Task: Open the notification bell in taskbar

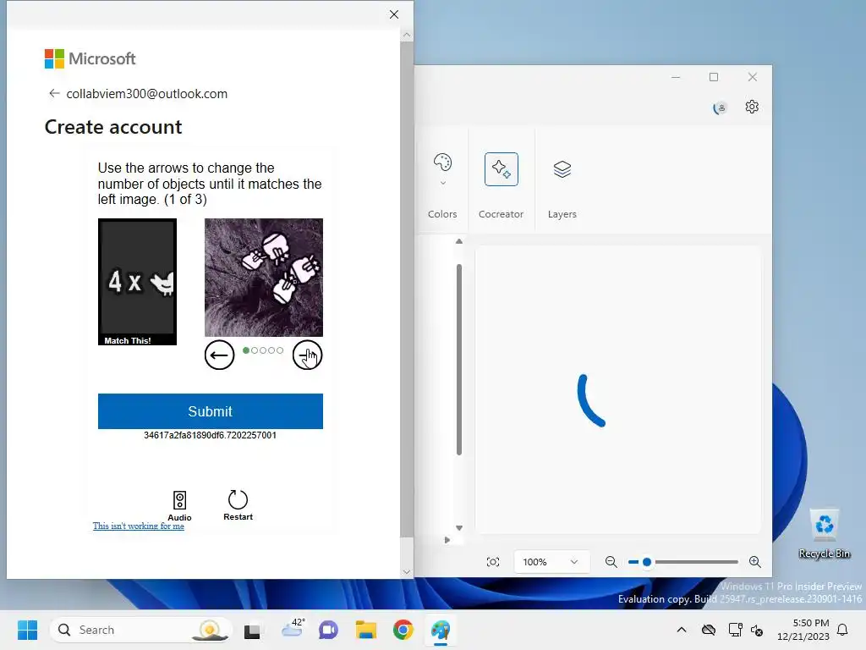Action: click(842, 630)
